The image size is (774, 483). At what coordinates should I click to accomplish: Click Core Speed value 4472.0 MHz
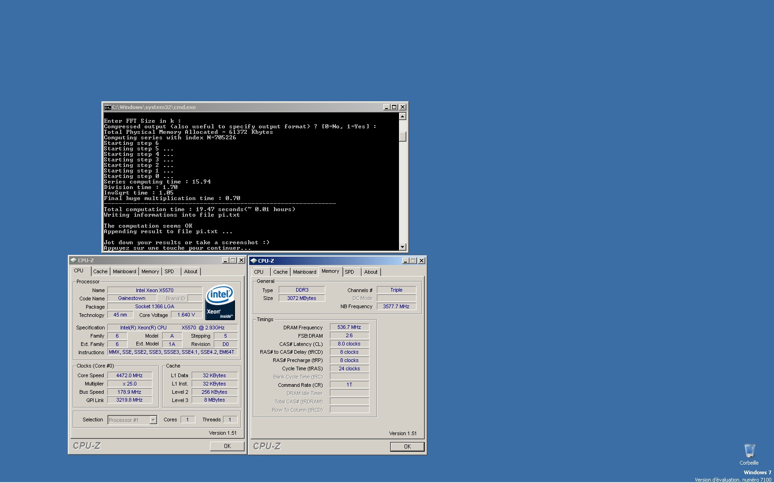click(129, 376)
